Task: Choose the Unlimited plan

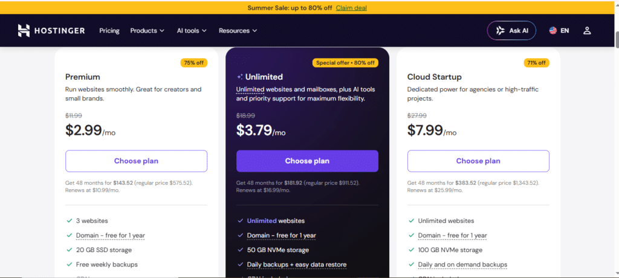Action: pyautogui.click(x=307, y=161)
